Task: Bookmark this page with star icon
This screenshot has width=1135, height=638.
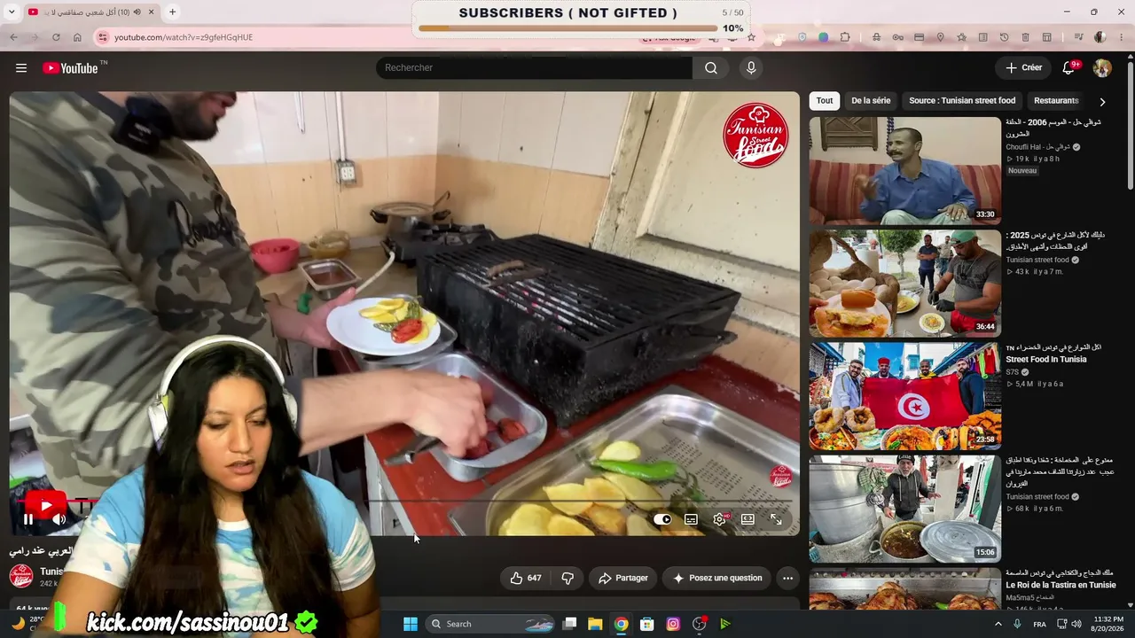Action: tap(751, 37)
